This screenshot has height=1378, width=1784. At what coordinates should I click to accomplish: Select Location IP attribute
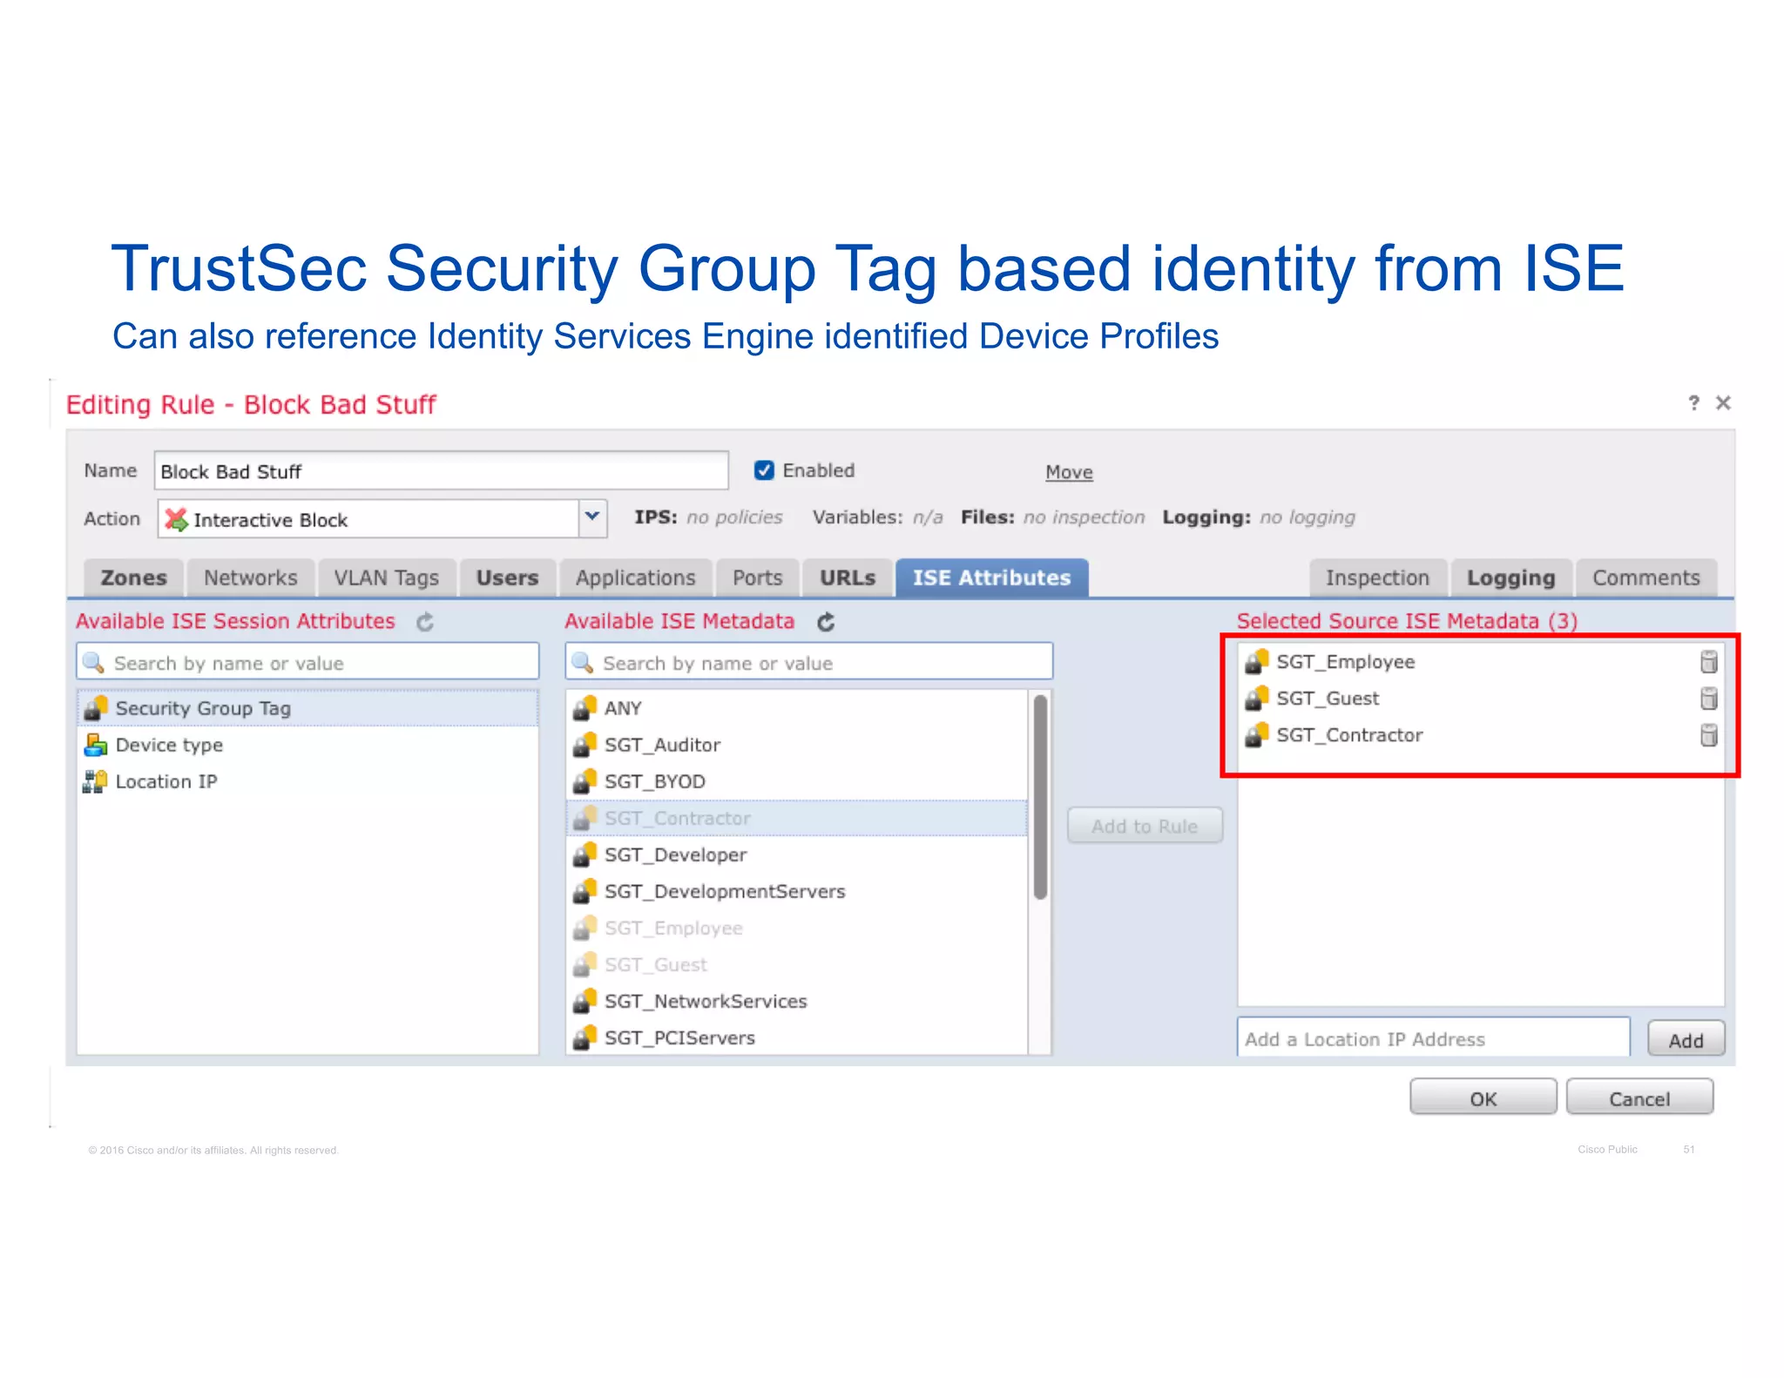307,781
